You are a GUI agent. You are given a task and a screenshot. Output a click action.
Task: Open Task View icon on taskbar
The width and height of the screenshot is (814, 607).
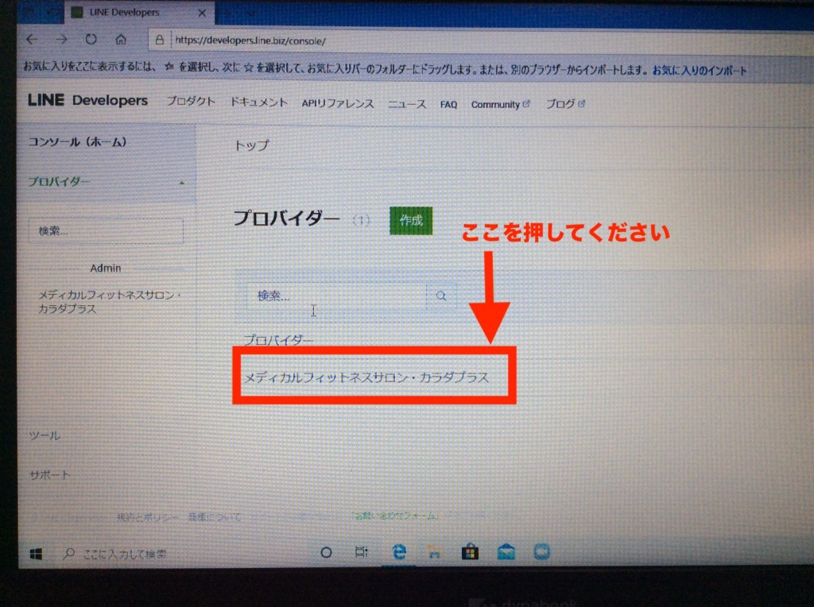[x=362, y=552]
